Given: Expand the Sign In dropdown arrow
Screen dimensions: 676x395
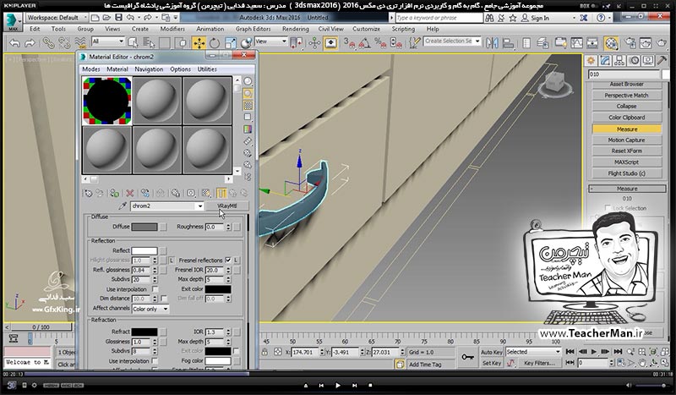Looking at the screenshot, I should point(574,18).
